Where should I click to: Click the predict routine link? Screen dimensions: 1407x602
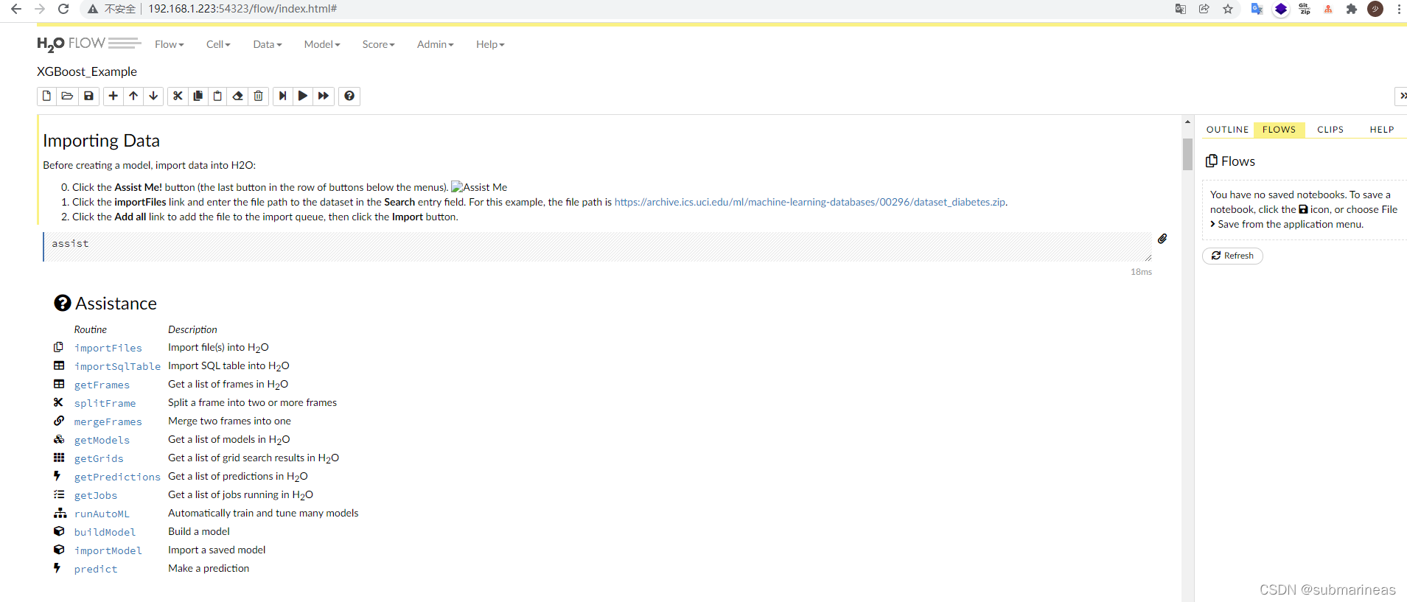pyautogui.click(x=96, y=569)
